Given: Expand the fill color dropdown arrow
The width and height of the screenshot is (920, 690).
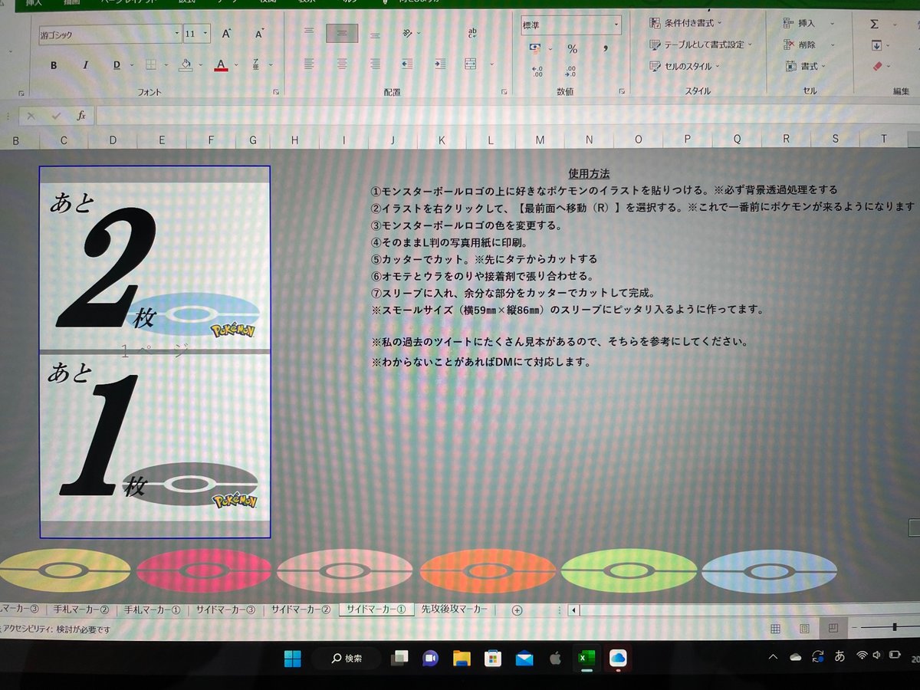Looking at the screenshot, I should point(202,65).
